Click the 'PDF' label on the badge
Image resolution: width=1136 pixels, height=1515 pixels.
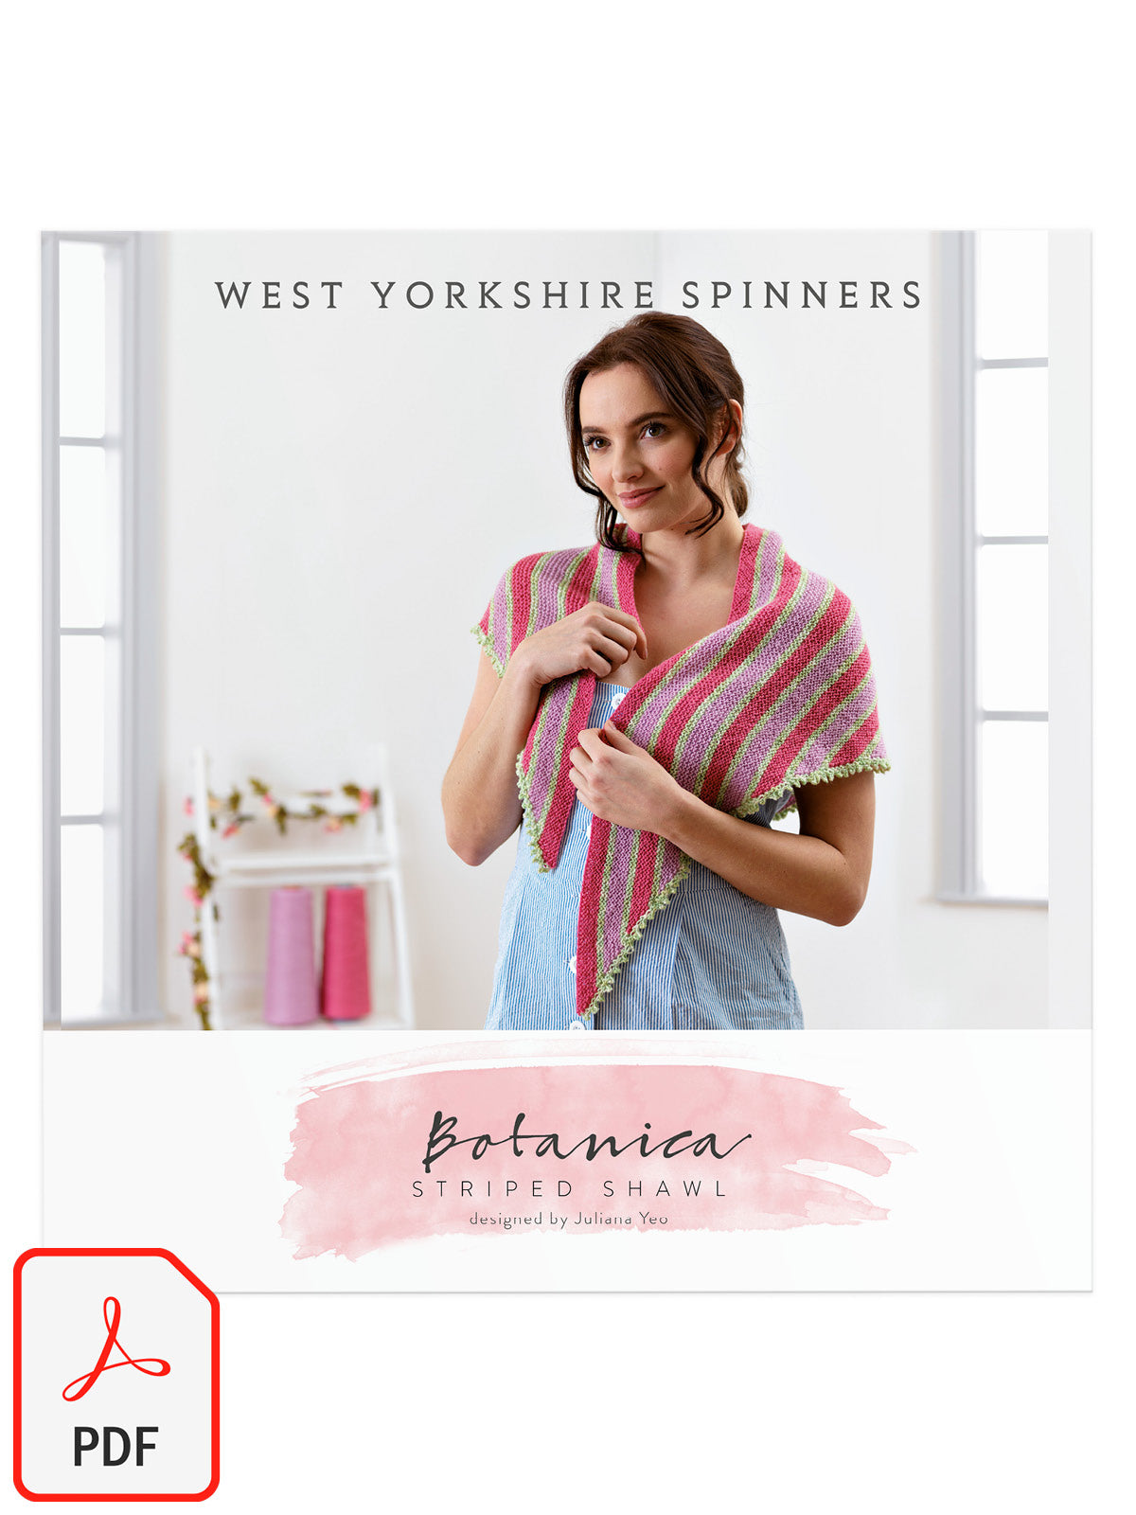(115, 1447)
